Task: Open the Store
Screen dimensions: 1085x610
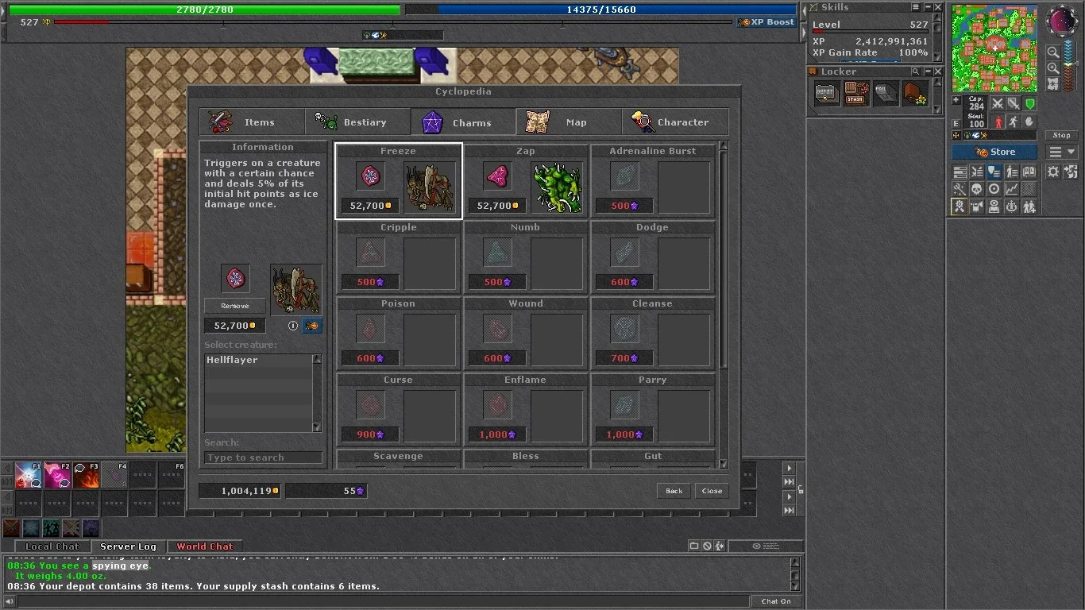Action: point(994,152)
